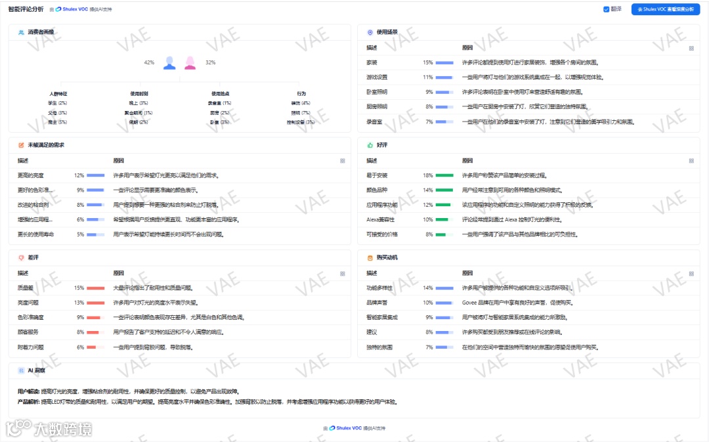Click the 智能评论分析 page title
Screen dimensions: 709x442
(26, 9)
